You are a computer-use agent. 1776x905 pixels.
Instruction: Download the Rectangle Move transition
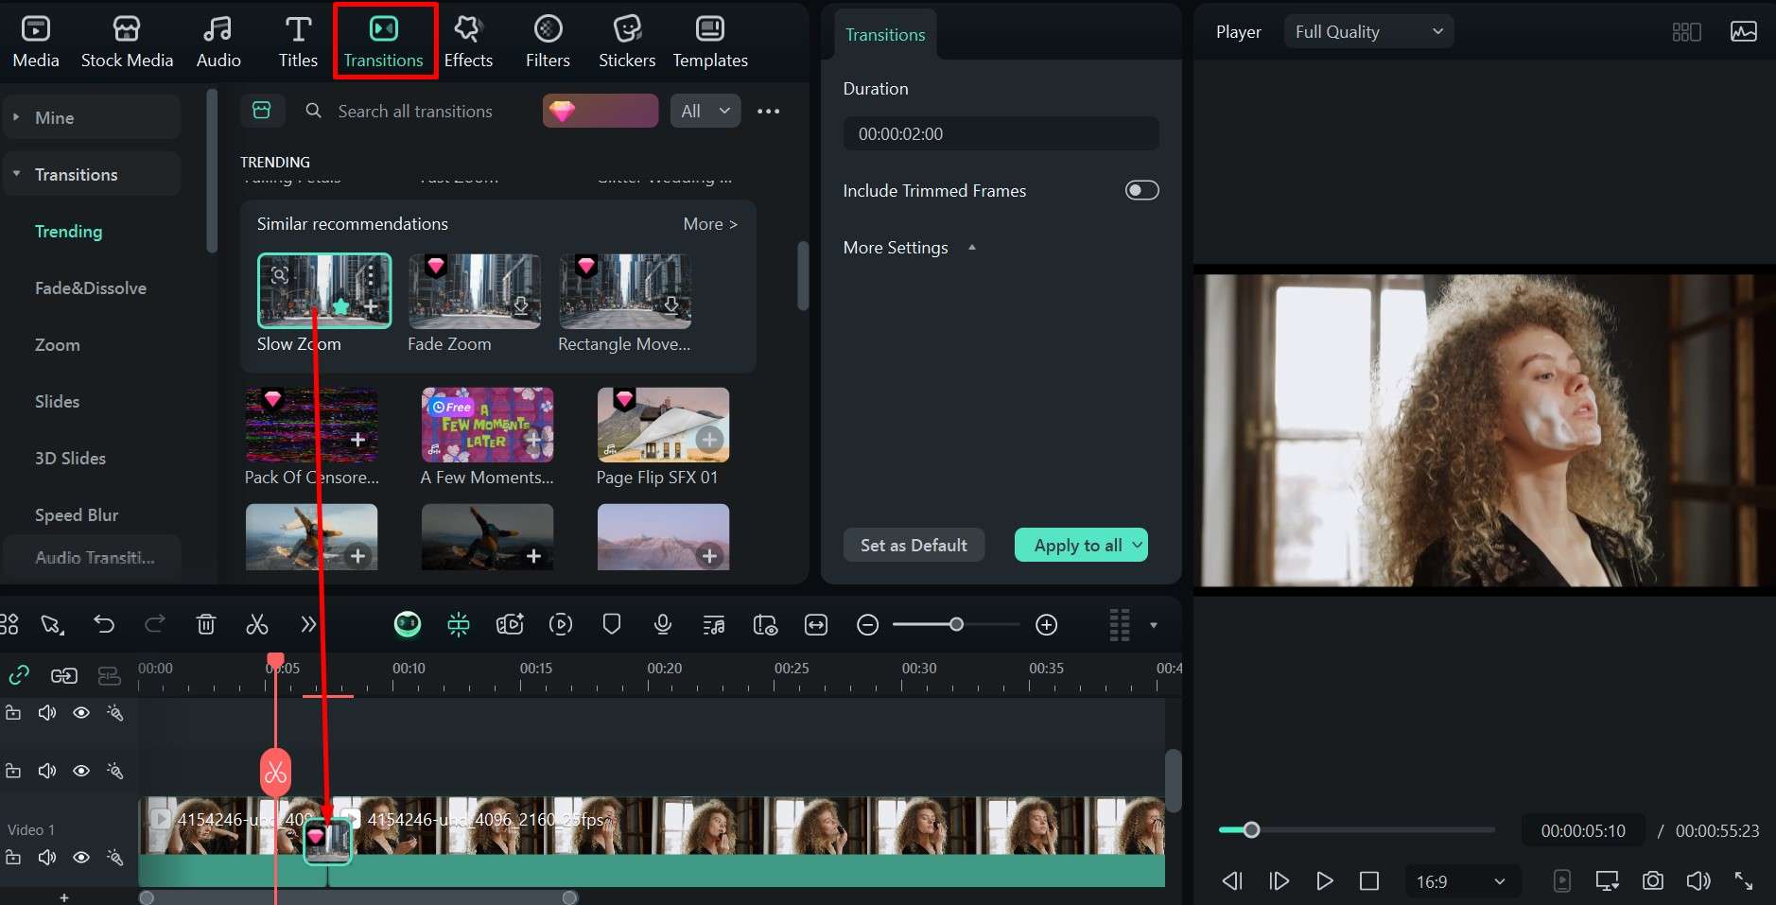(671, 306)
